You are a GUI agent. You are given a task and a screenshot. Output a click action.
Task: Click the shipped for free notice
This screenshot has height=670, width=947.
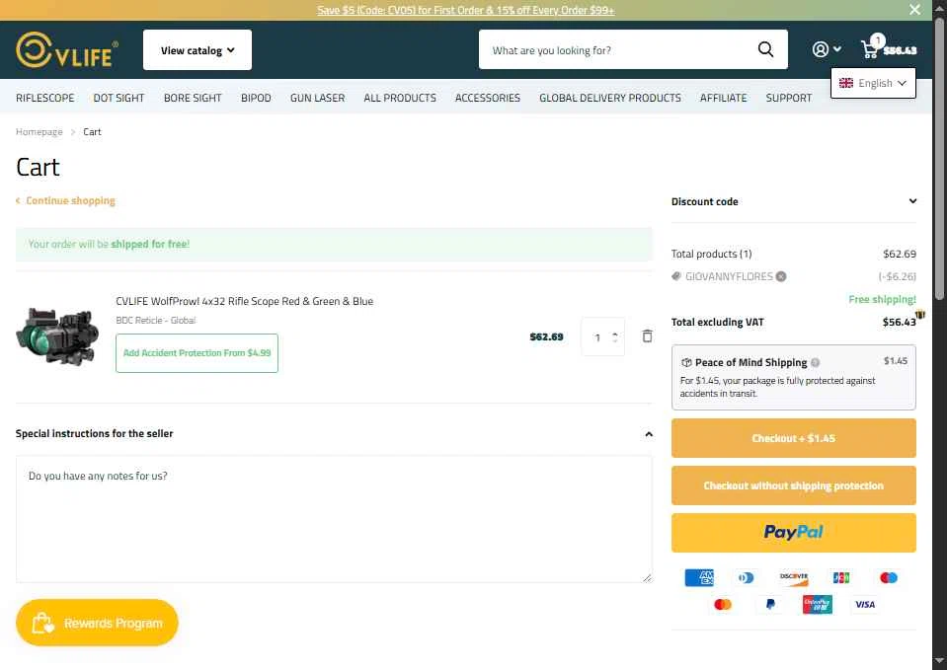[x=334, y=245]
